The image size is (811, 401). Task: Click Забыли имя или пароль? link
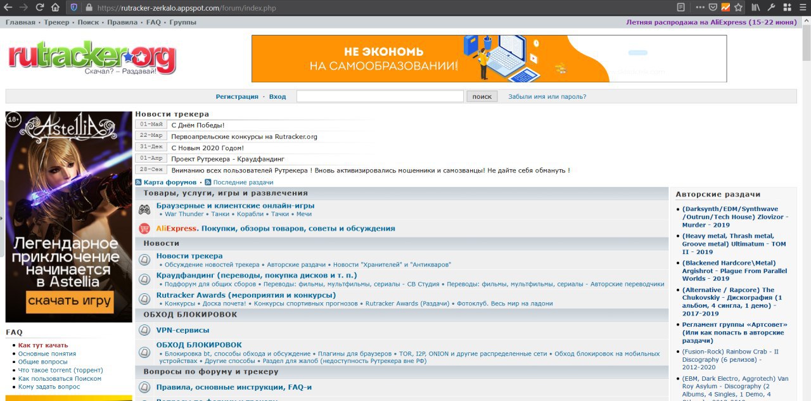[547, 97]
